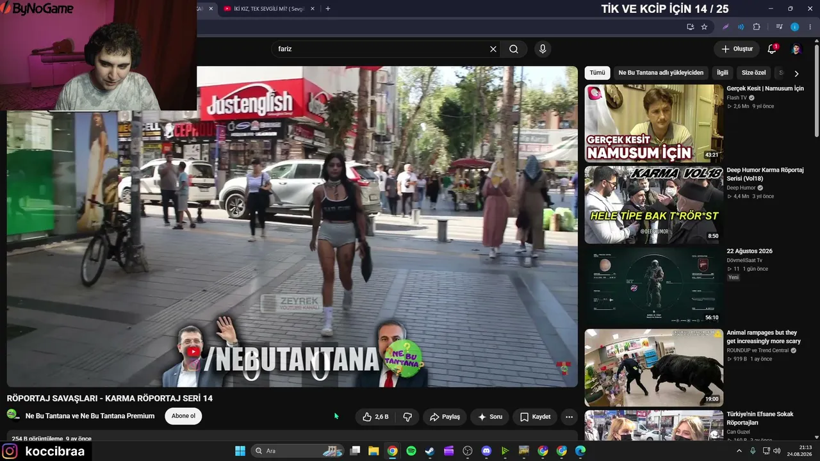Click the YouTube search magnifier button
Viewport: 820px width, 461px height.
(514, 49)
